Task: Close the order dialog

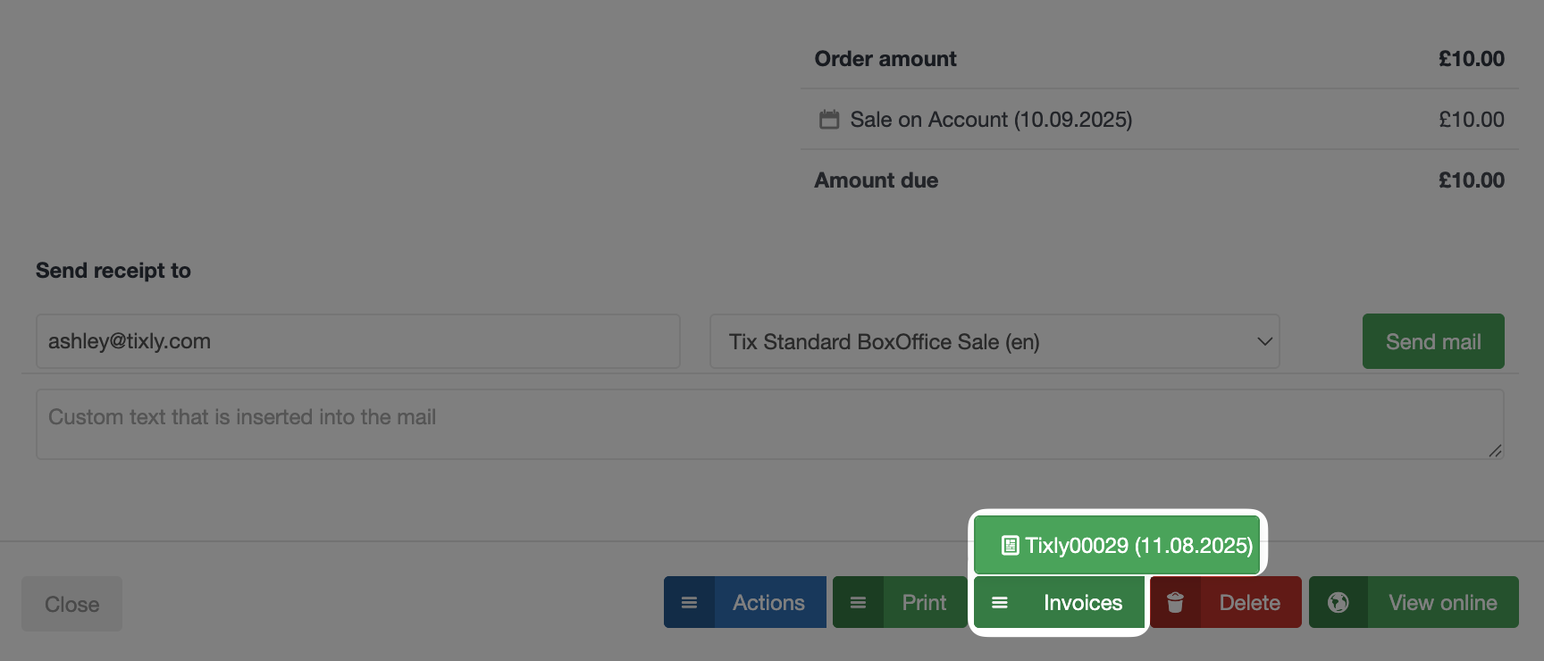Action: point(71,605)
